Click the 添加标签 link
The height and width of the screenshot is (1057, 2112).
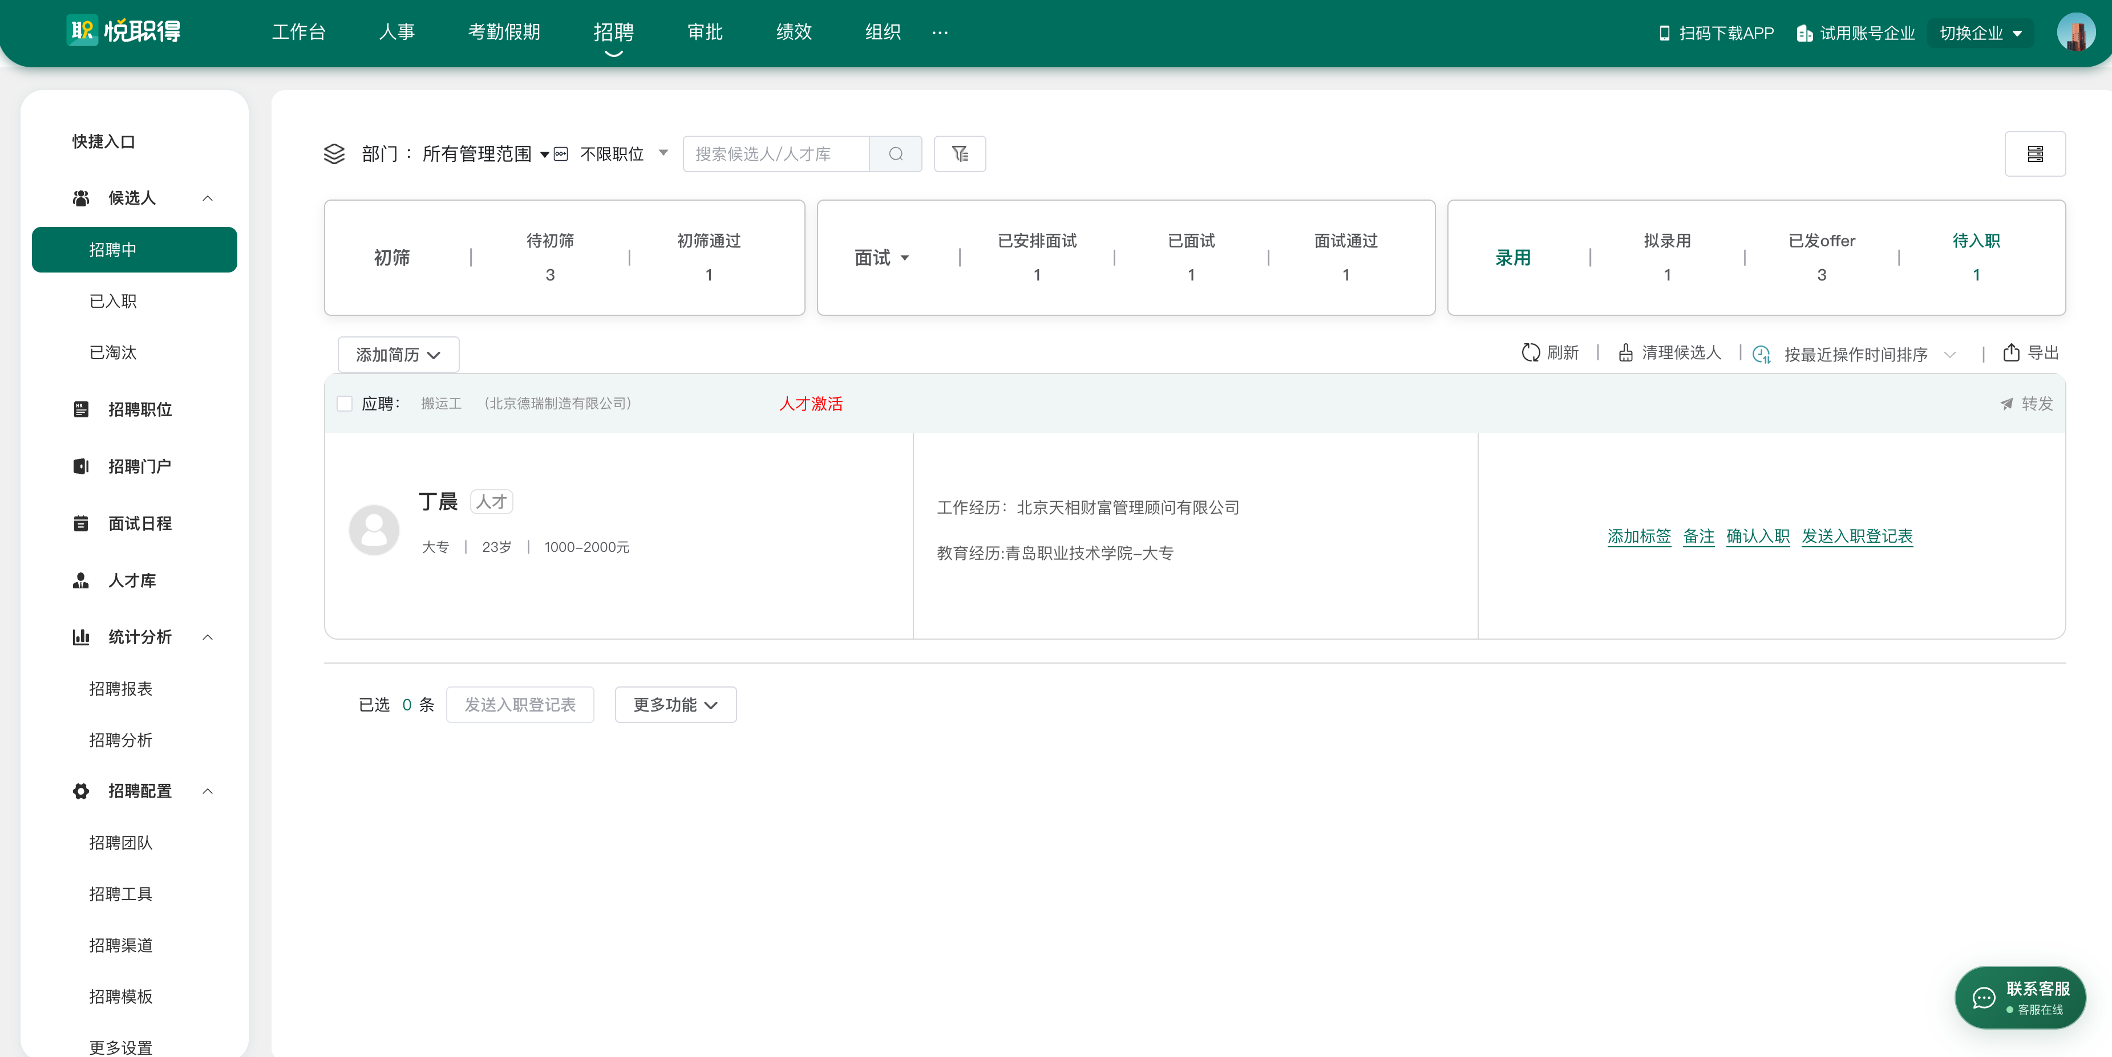1639,536
